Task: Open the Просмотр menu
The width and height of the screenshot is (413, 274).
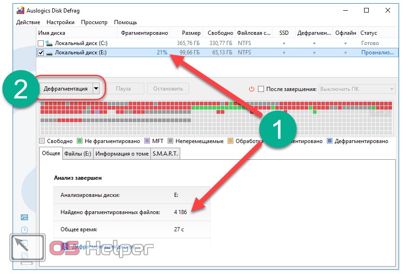Action: 94,22
